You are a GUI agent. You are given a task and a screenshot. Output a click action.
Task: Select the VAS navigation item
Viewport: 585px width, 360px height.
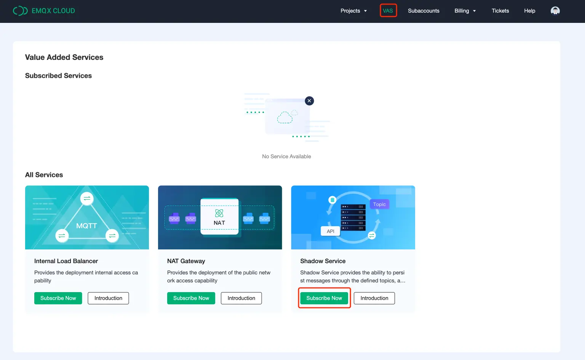coord(388,11)
